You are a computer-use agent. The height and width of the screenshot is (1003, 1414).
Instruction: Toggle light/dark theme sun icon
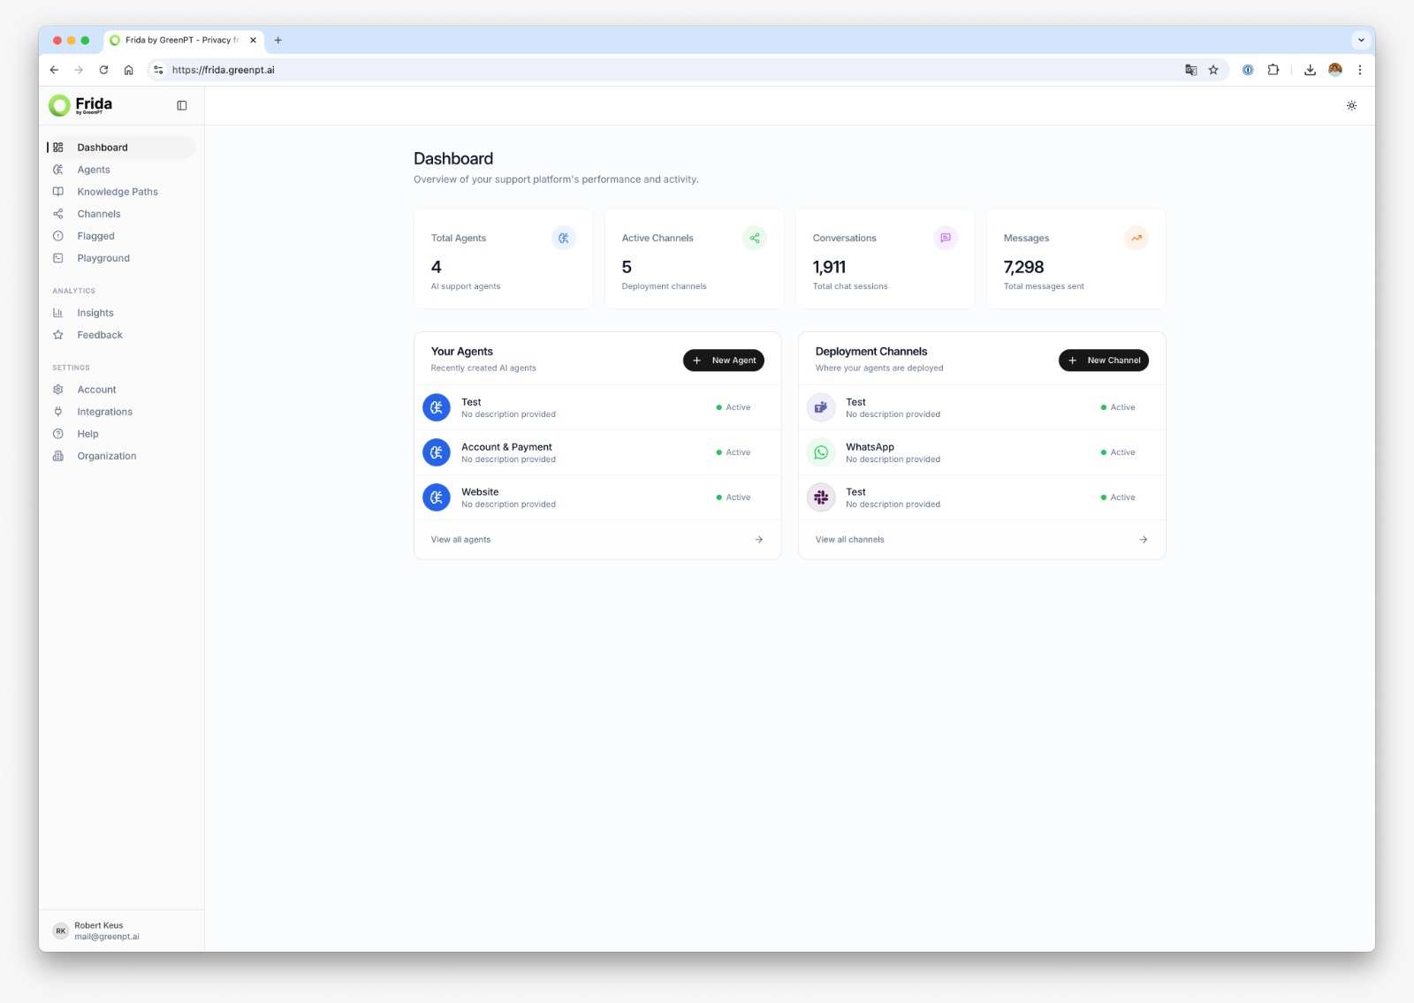point(1351,105)
